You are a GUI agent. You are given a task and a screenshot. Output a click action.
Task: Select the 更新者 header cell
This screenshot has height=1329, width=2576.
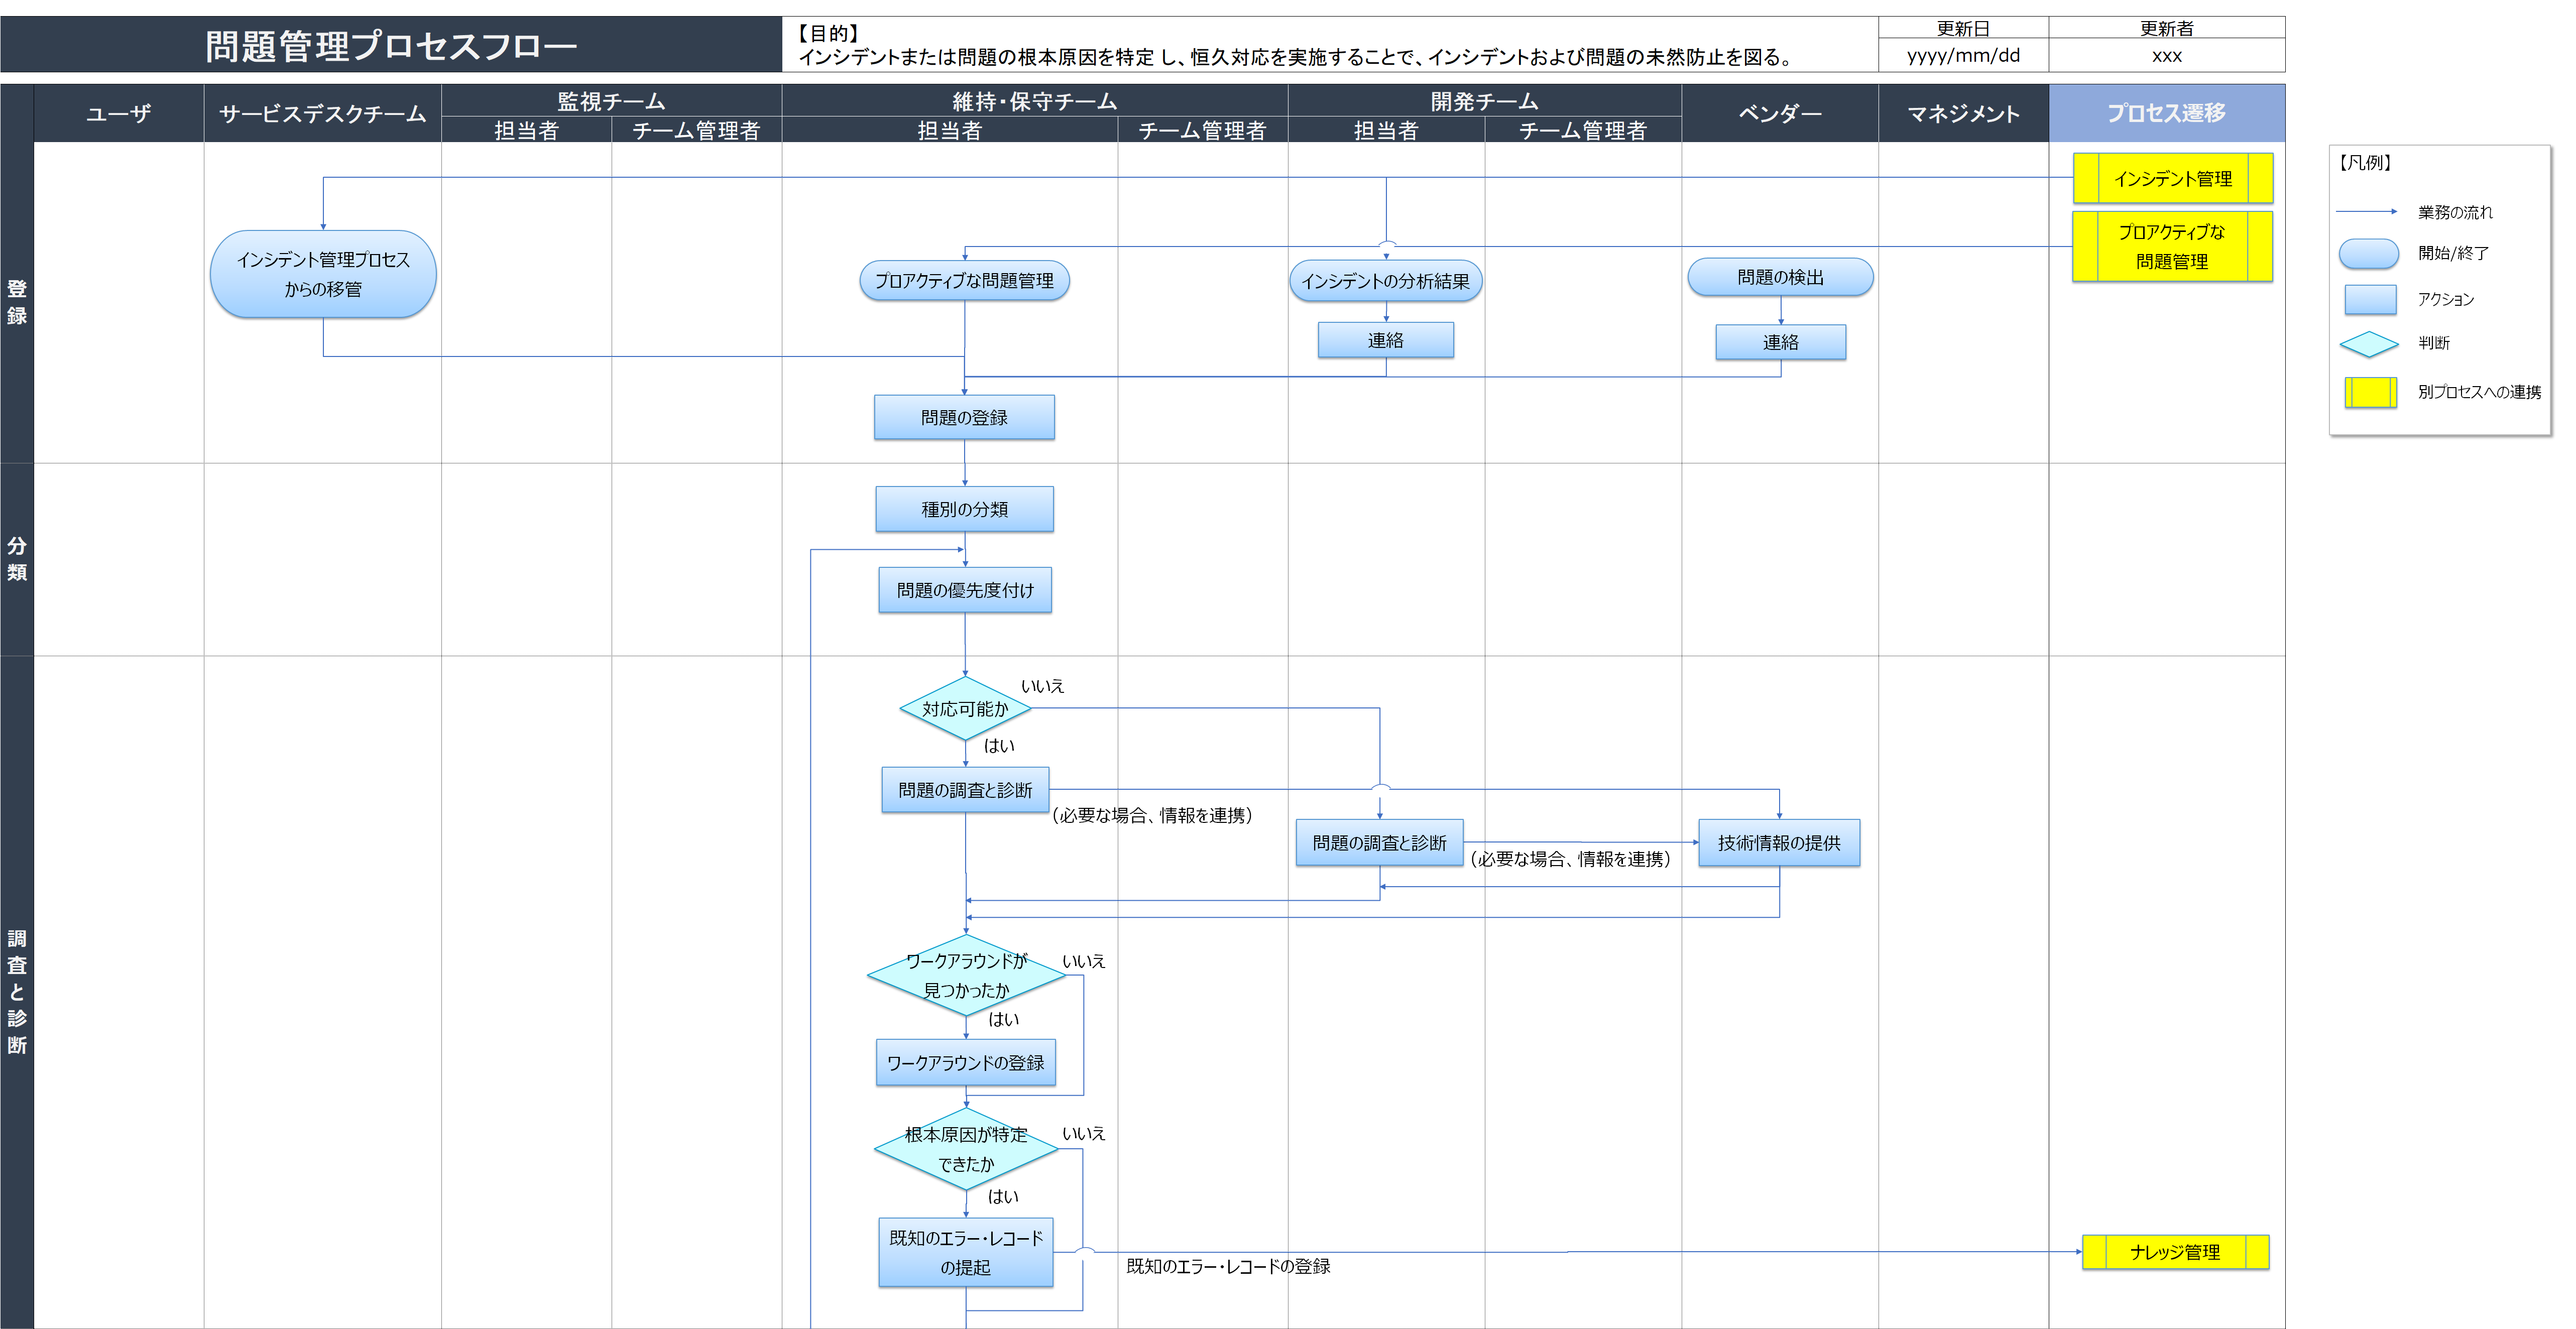tap(2166, 28)
